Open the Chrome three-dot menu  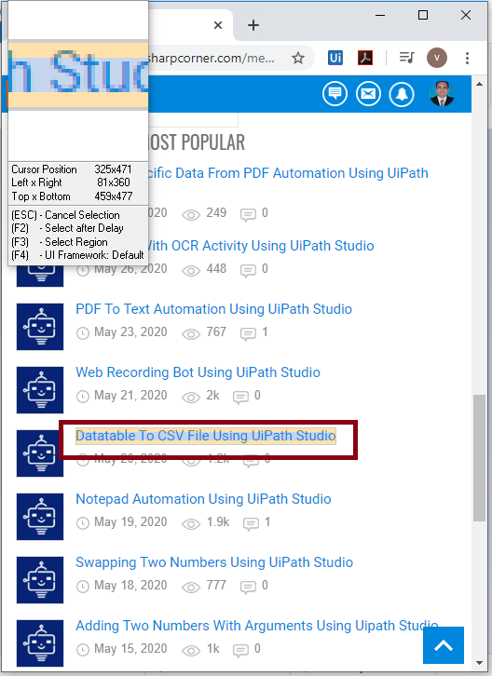[467, 59]
